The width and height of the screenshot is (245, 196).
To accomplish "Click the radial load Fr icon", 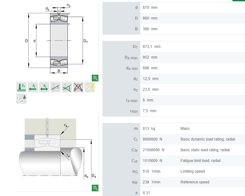I will [21, 88].
